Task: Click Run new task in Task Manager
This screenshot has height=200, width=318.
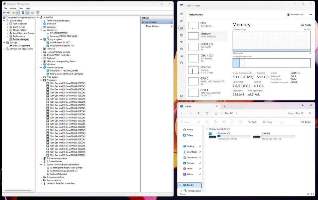Action: click(x=295, y=15)
